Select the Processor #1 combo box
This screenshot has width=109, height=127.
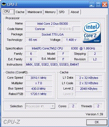[x=40, y=106]
